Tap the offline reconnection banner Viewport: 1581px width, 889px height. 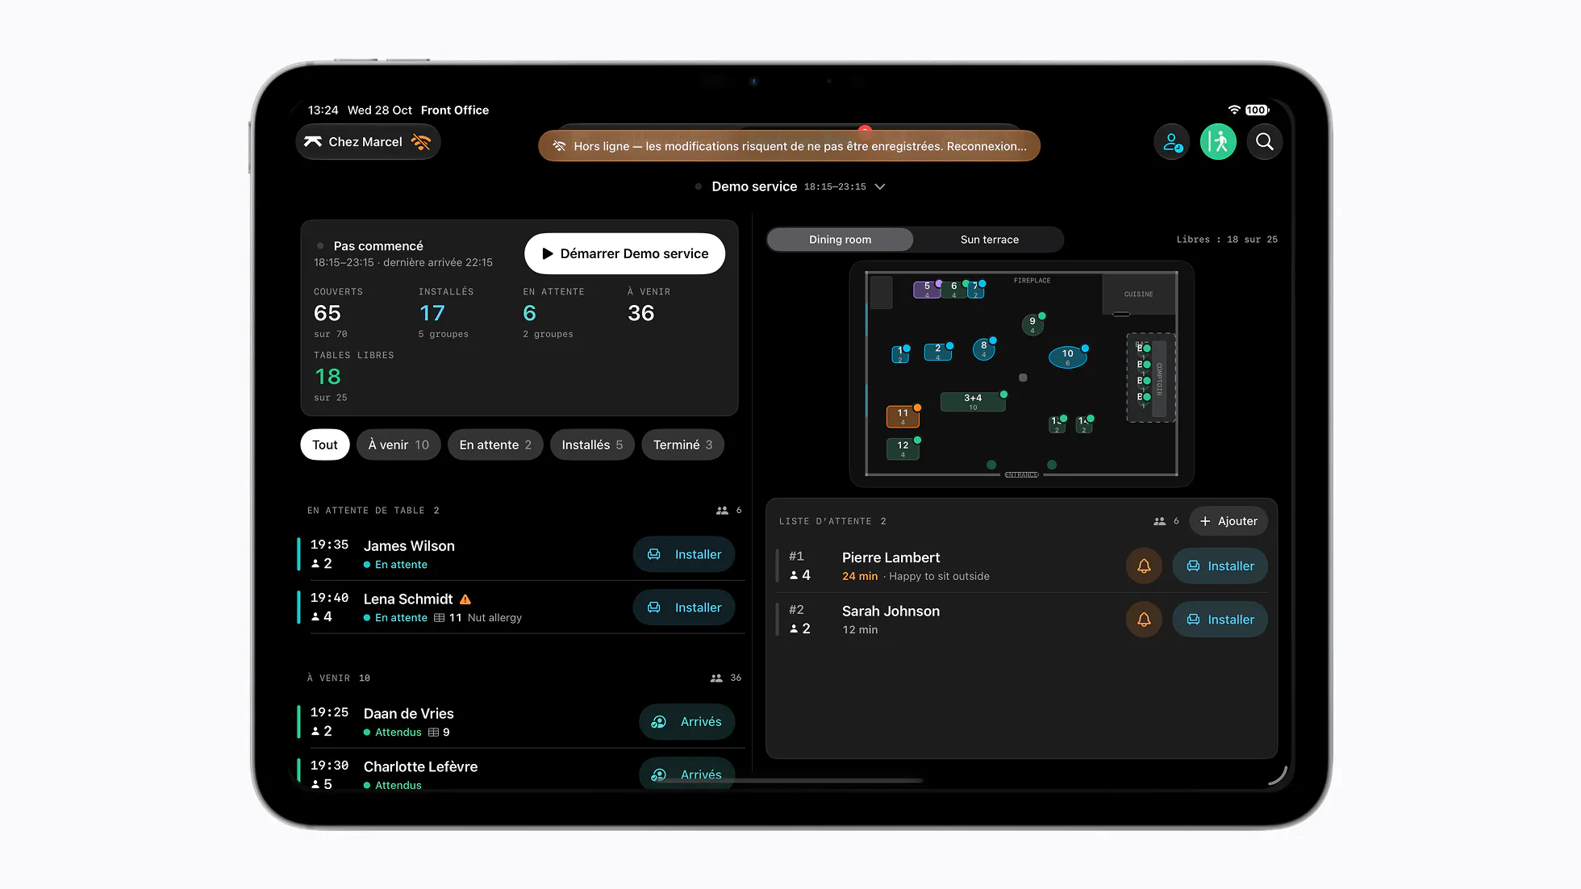click(789, 146)
